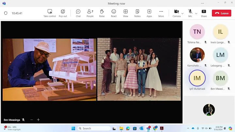Viewport: 235px width, 132px height.
Task: Unmute the Mic
Action: (190, 12)
